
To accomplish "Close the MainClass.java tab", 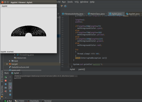I will coord(106,14).
